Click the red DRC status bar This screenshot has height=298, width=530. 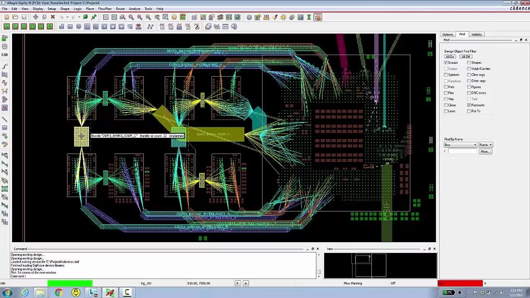pyautogui.click(x=460, y=284)
